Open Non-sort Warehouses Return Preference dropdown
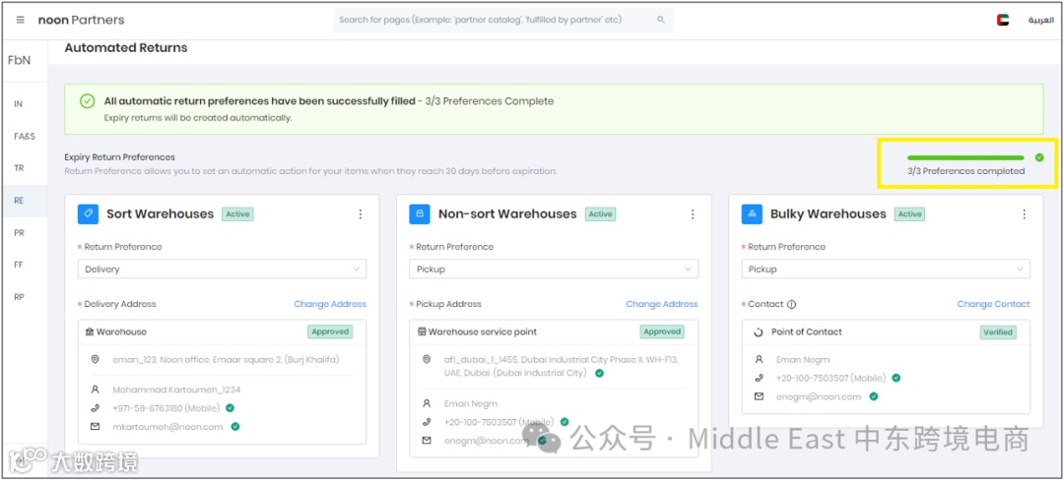1064x481 pixels. click(554, 269)
